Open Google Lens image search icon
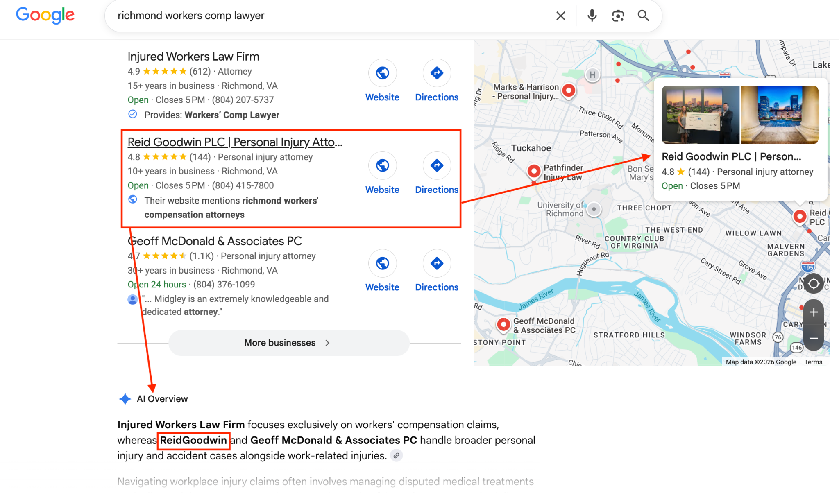The image size is (839, 493). (618, 16)
